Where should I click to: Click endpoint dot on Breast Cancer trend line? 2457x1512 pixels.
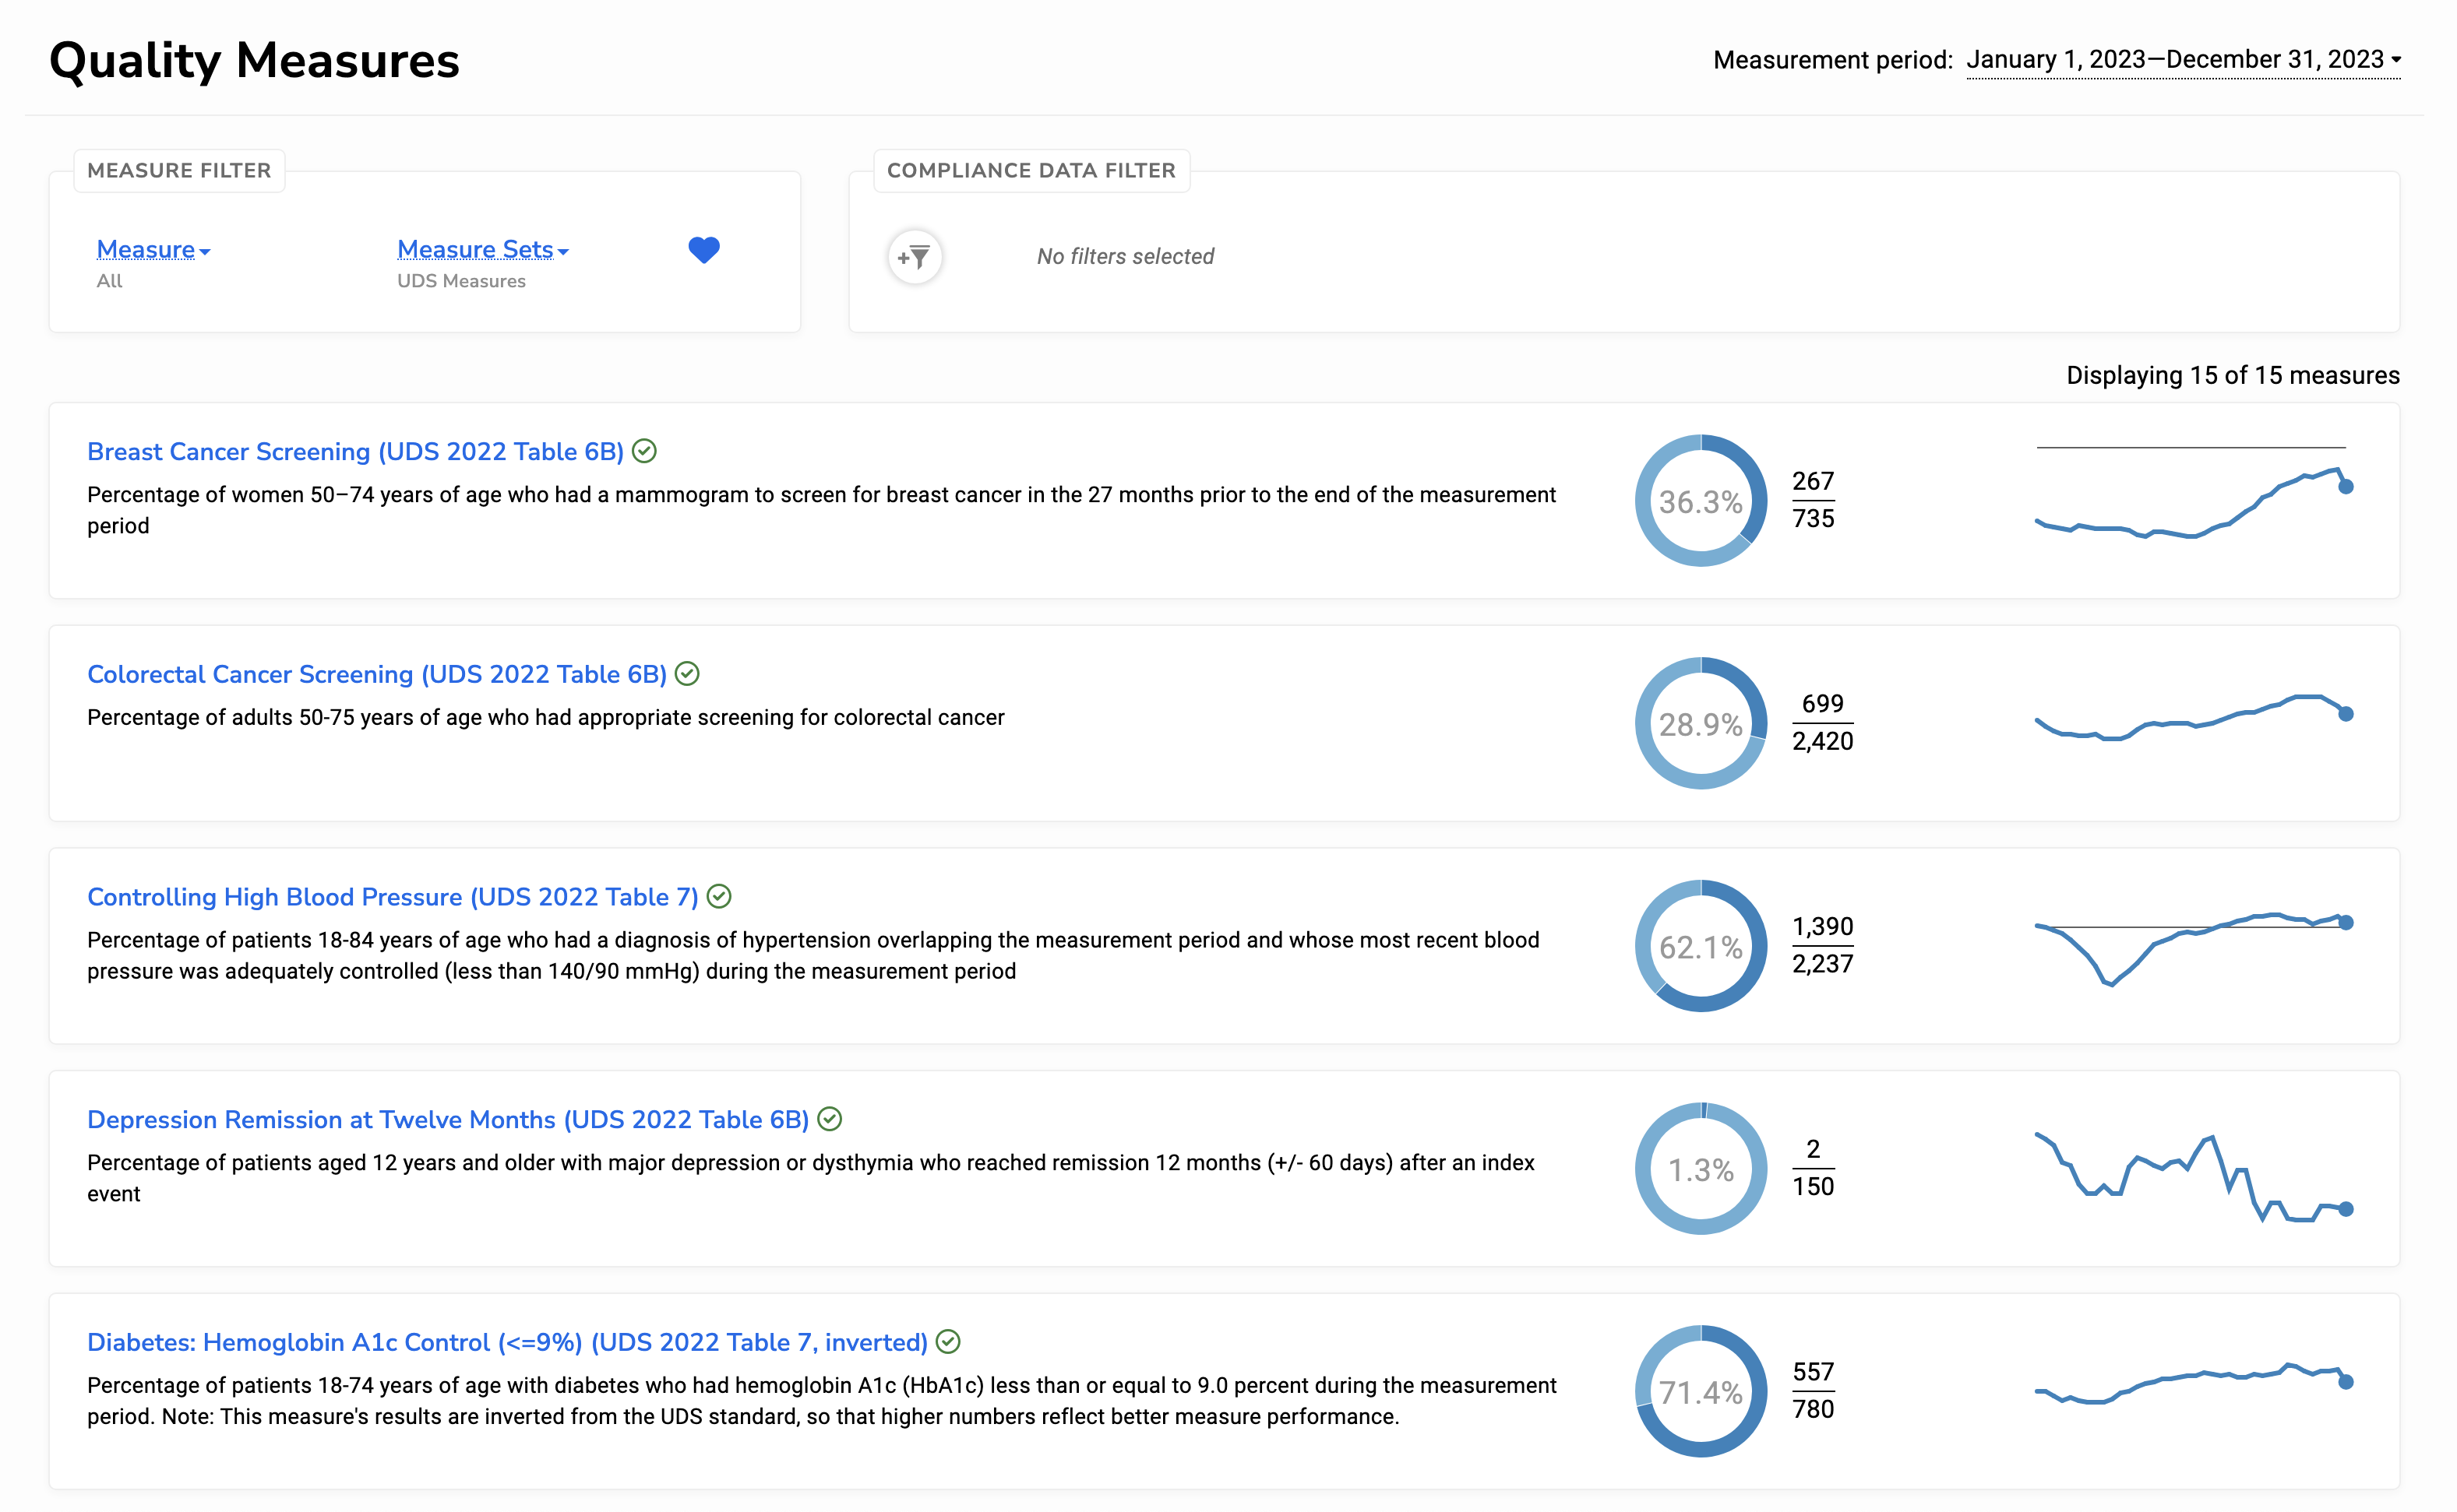pos(2346,487)
